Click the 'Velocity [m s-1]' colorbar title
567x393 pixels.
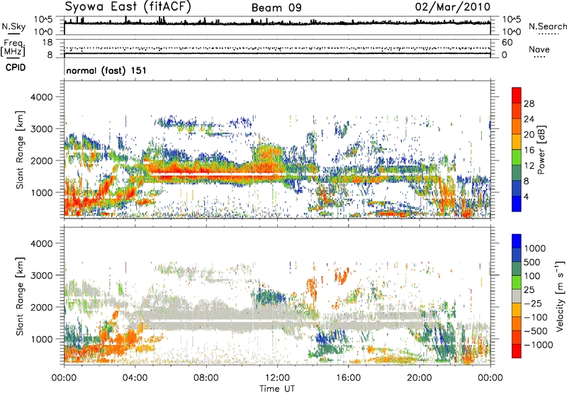[x=560, y=296]
